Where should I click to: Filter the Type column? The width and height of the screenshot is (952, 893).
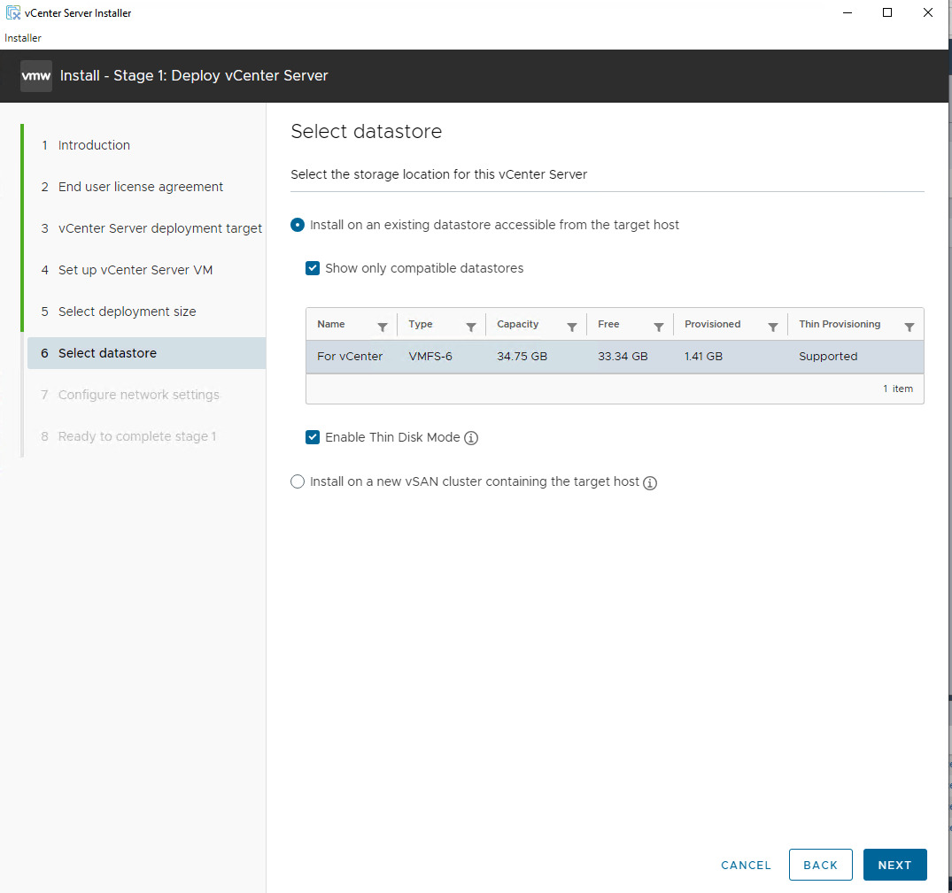tap(470, 327)
